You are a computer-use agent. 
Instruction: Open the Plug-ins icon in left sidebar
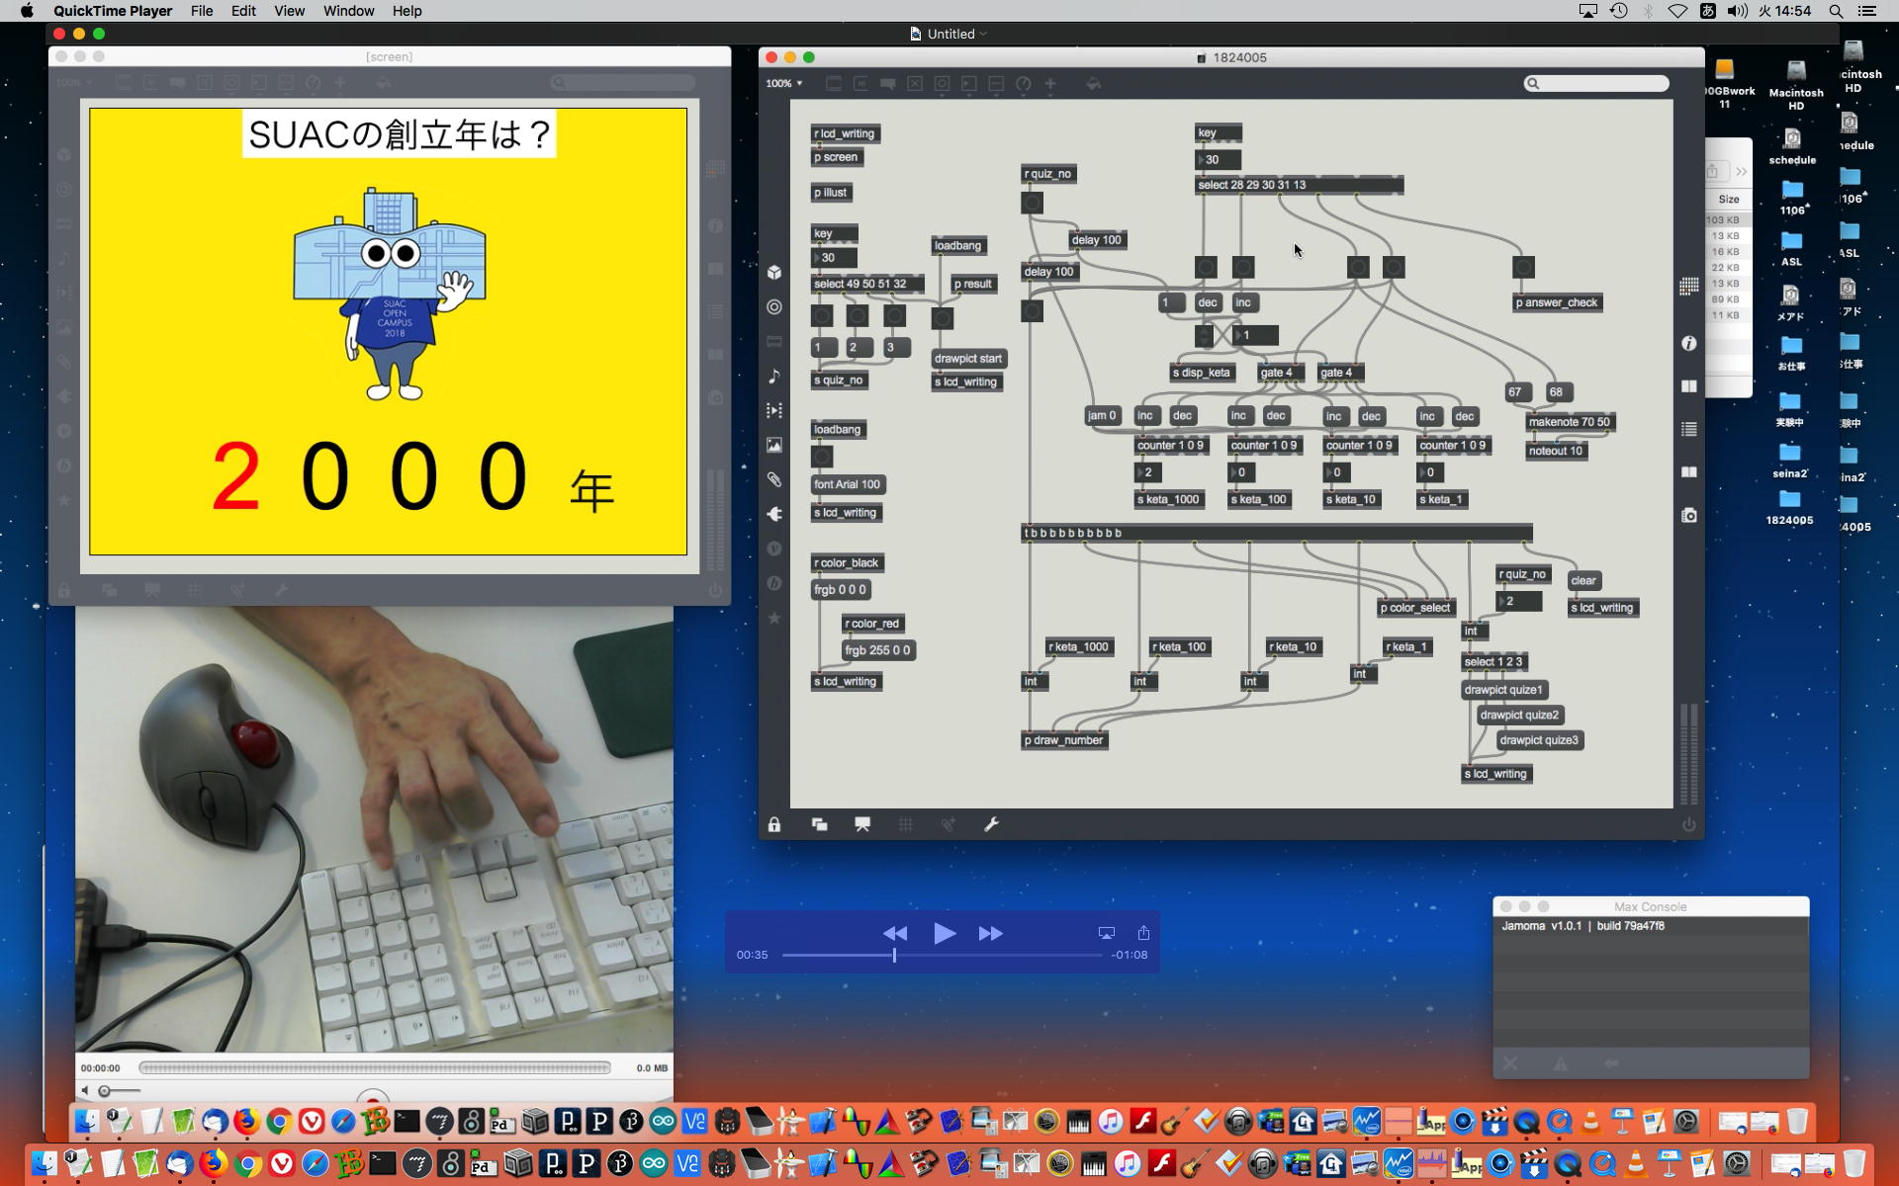click(x=774, y=514)
